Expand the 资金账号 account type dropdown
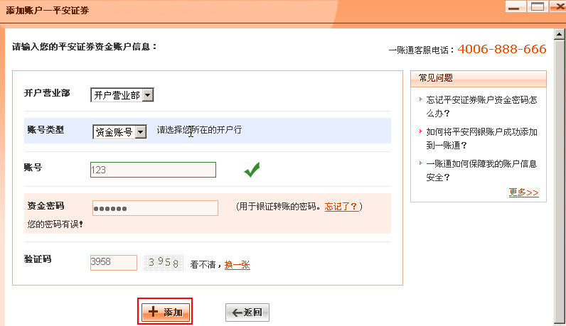Viewport: 566px width, 326px height. [x=119, y=132]
